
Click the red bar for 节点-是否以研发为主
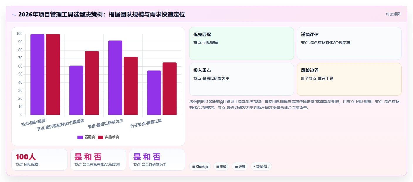click(x=131, y=86)
